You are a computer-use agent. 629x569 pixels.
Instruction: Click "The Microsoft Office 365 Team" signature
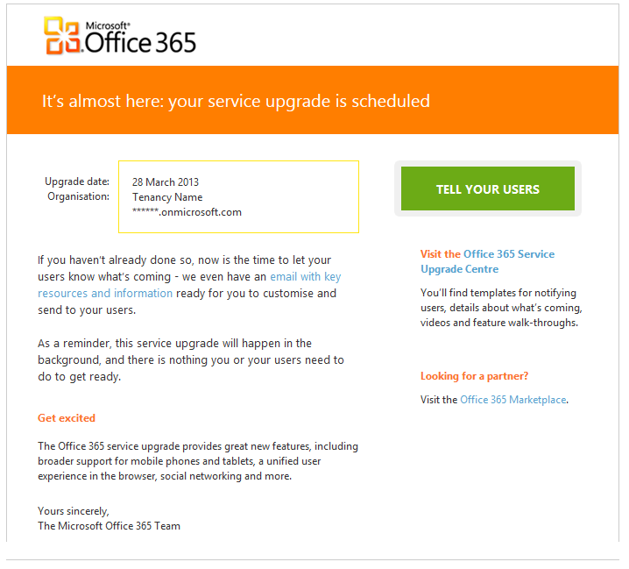point(109,526)
